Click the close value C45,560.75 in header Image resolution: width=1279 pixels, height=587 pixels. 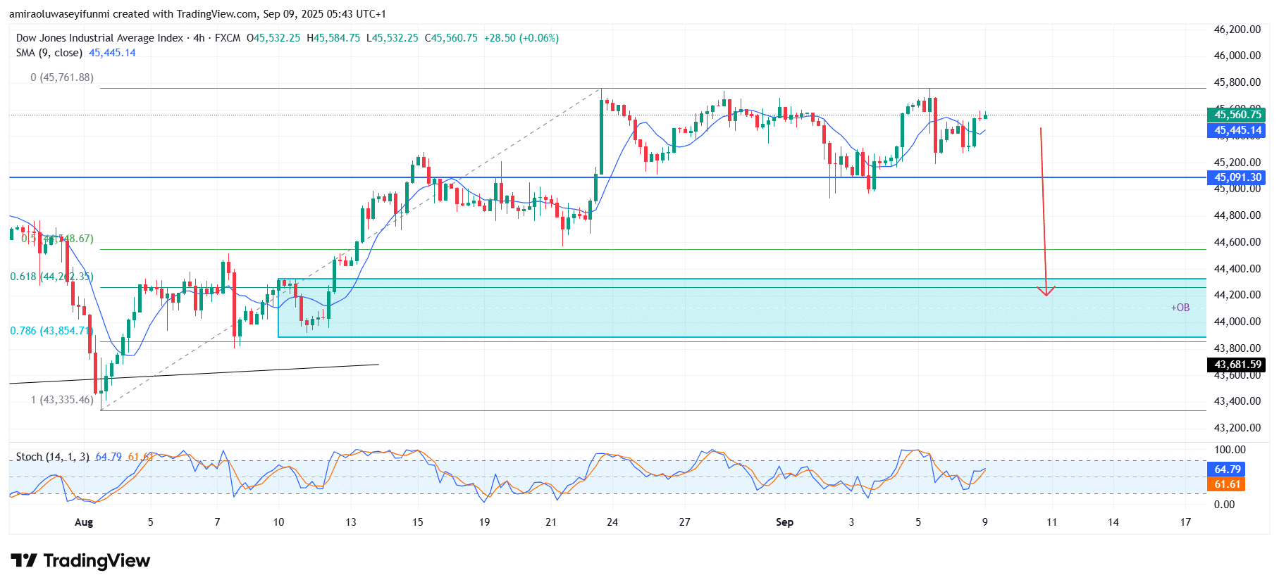451,38
